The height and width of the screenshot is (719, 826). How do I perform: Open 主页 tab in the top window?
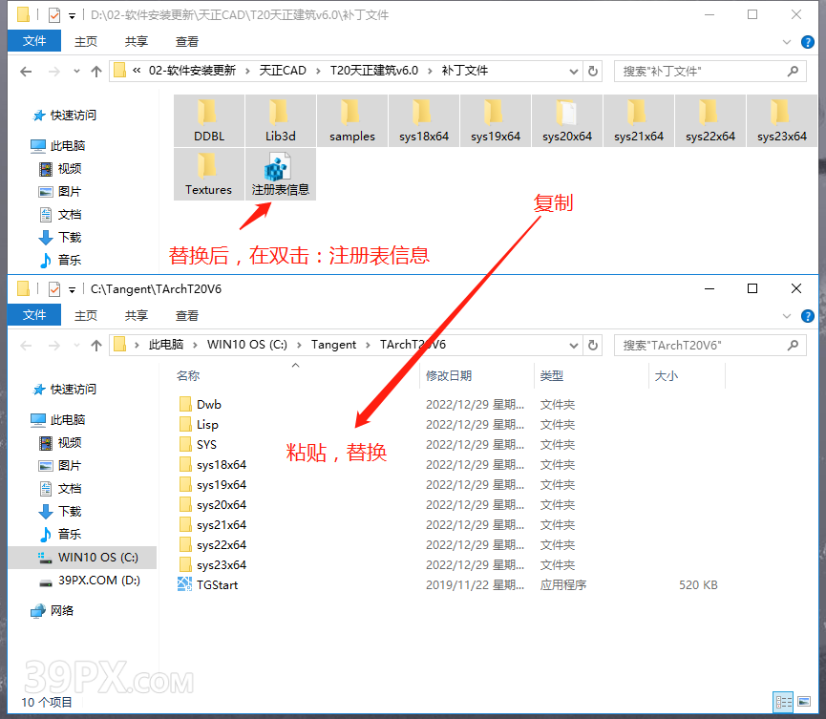[x=86, y=42]
